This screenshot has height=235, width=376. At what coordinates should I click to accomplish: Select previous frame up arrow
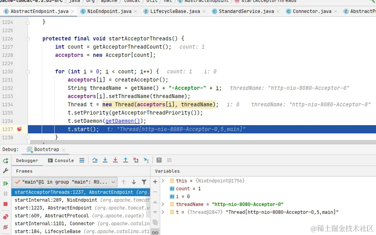tap(124, 182)
